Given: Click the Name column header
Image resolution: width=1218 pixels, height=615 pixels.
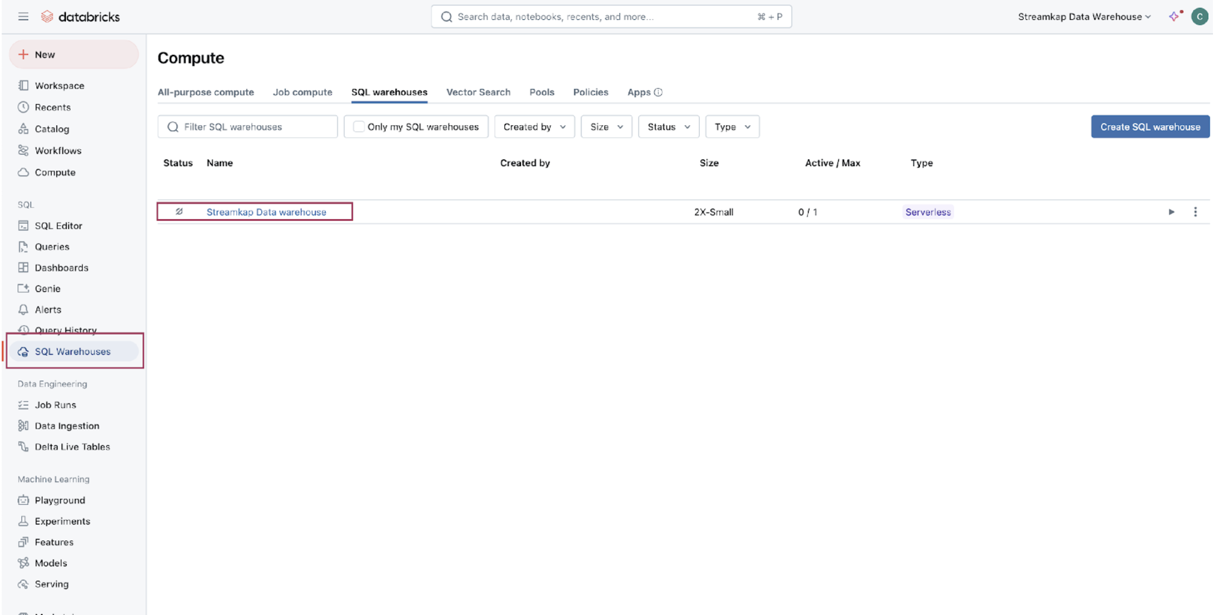Looking at the screenshot, I should coord(220,163).
